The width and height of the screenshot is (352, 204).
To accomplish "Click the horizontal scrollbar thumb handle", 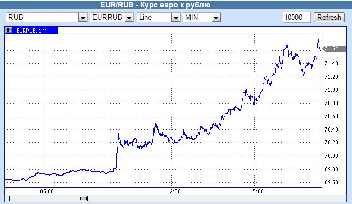I will (84, 198).
